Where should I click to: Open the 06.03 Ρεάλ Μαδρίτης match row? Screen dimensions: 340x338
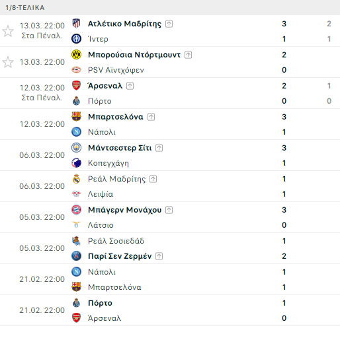tap(170, 186)
